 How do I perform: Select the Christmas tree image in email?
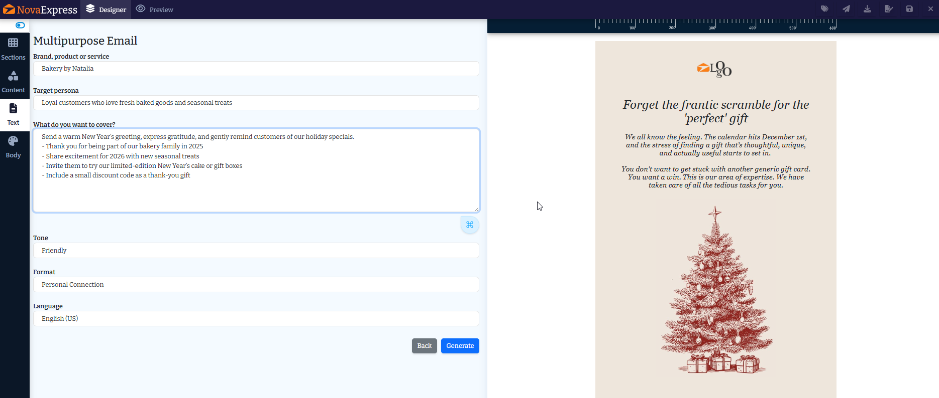click(716, 291)
